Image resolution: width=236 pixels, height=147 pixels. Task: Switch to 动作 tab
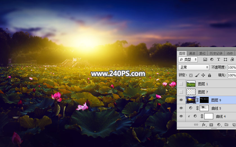(x=230, y=53)
